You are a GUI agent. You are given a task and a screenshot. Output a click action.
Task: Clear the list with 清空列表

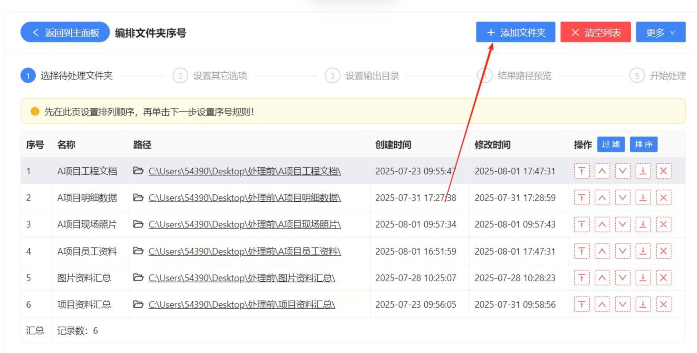coord(595,32)
